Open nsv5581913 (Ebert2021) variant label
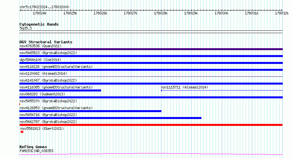The image size is (292, 158). point(42,128)
